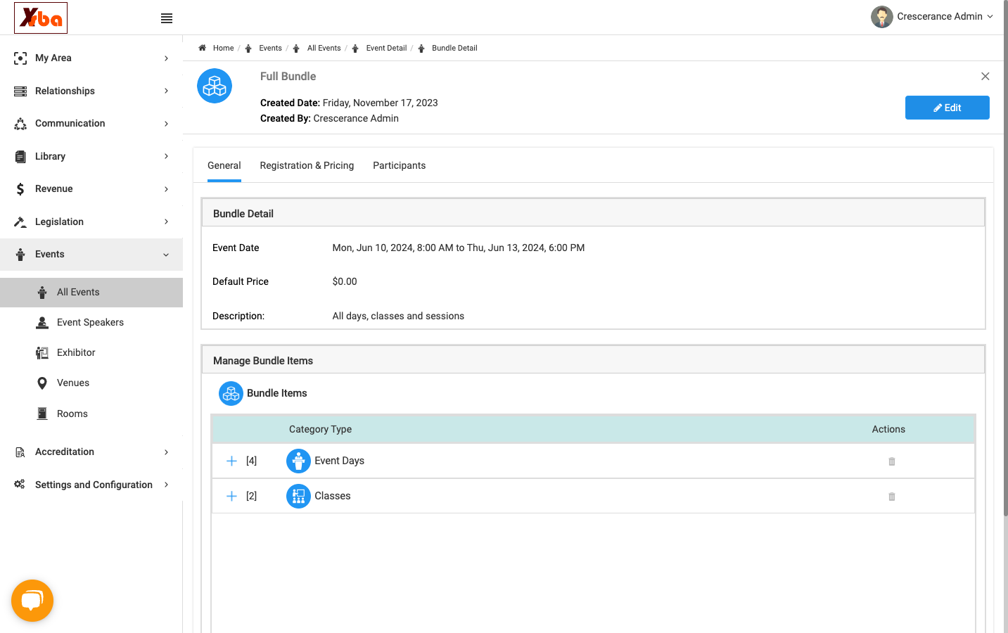Close the bundle detail panel

985,76
